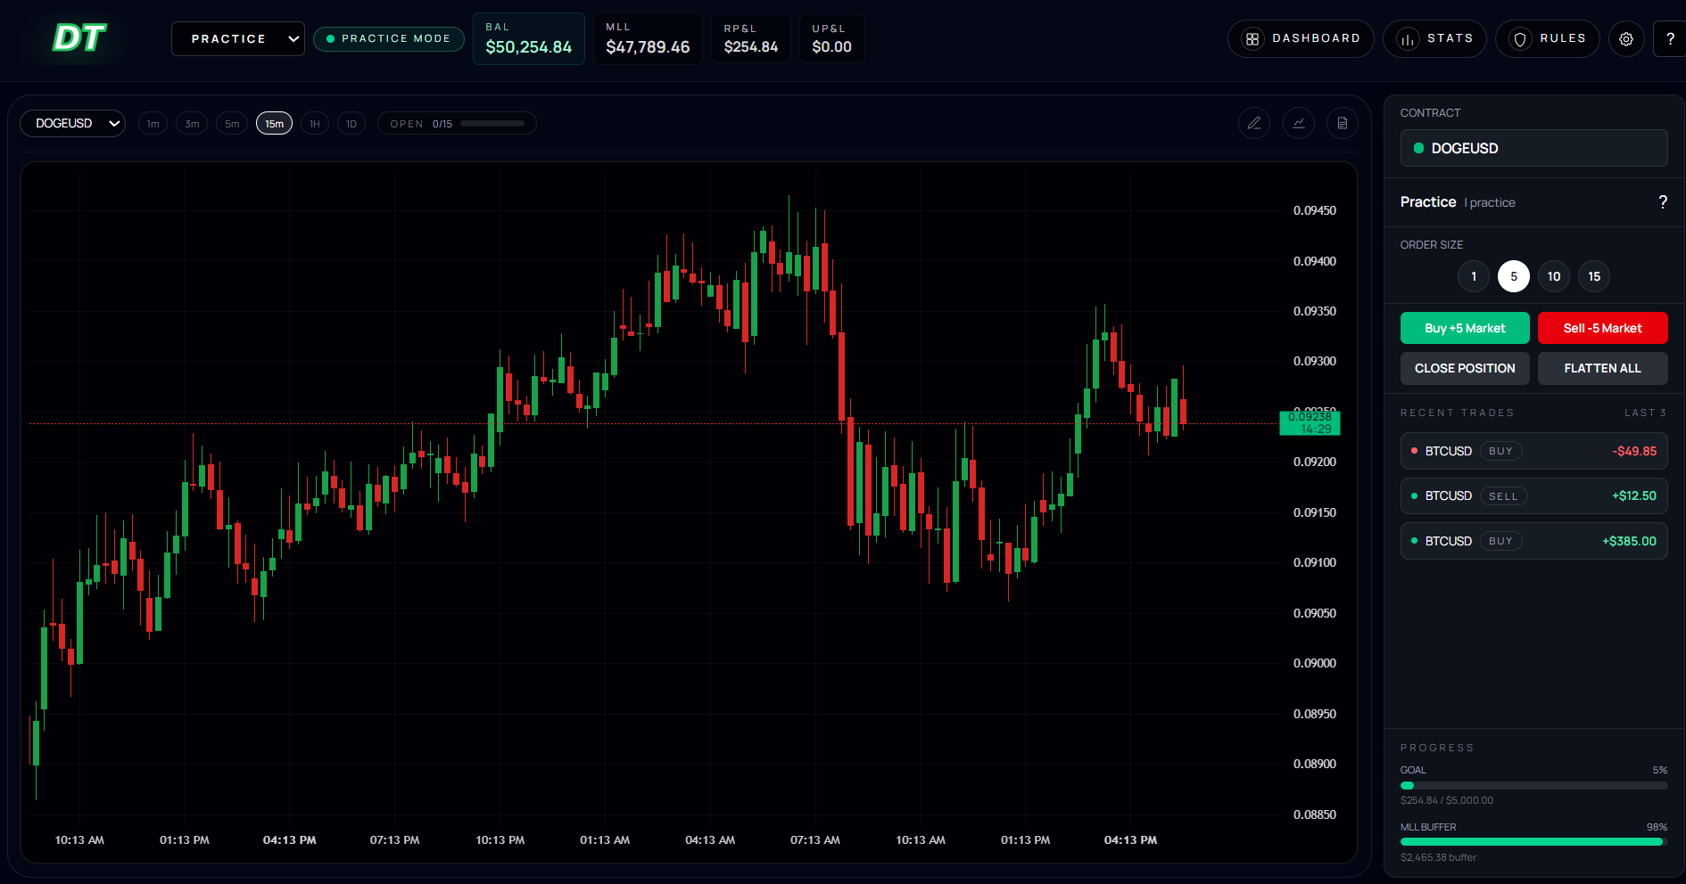Click the DASHBOARD grid icon
The image size is (1686, 884).
pos(1252,38)
